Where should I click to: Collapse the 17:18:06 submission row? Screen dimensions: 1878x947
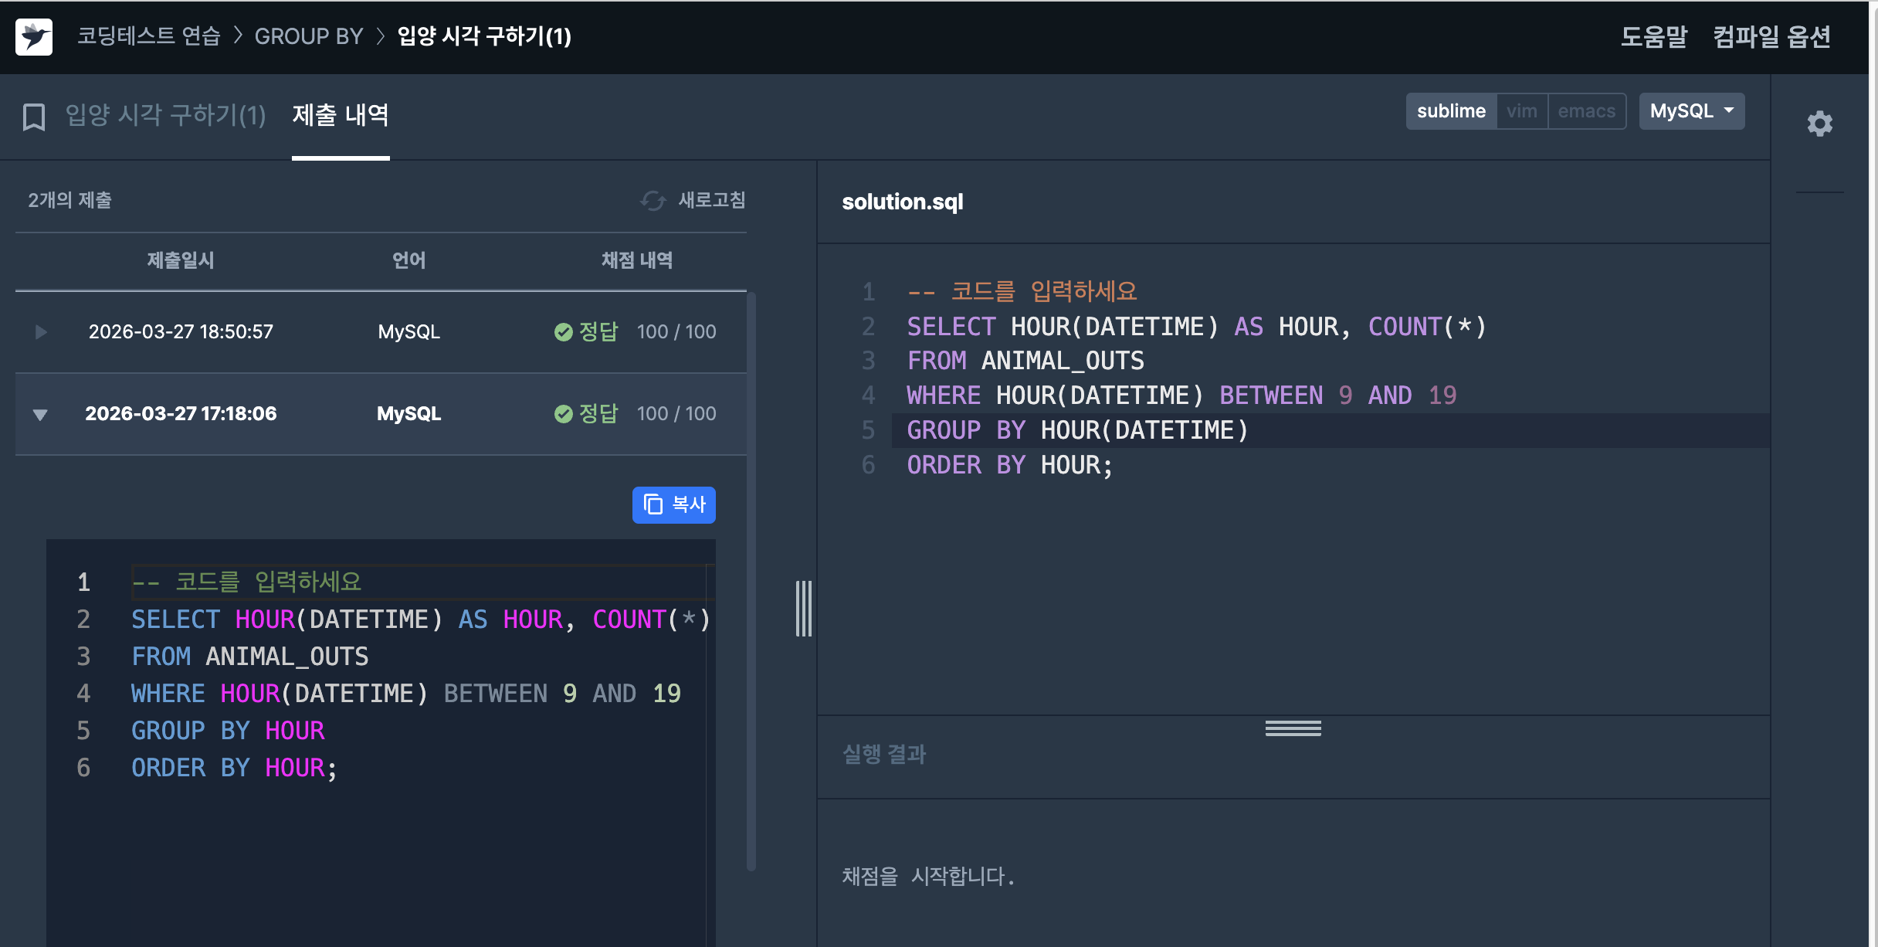(x=41, y=415)
